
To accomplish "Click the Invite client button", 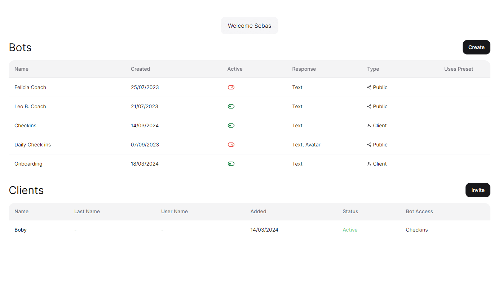I will click(x=478, y=190).
